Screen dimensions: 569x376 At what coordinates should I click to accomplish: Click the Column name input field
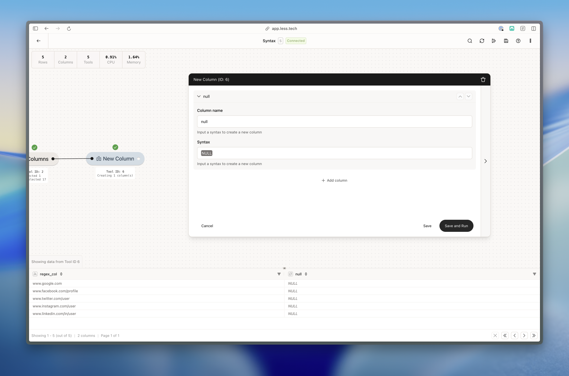click(334, 122)
